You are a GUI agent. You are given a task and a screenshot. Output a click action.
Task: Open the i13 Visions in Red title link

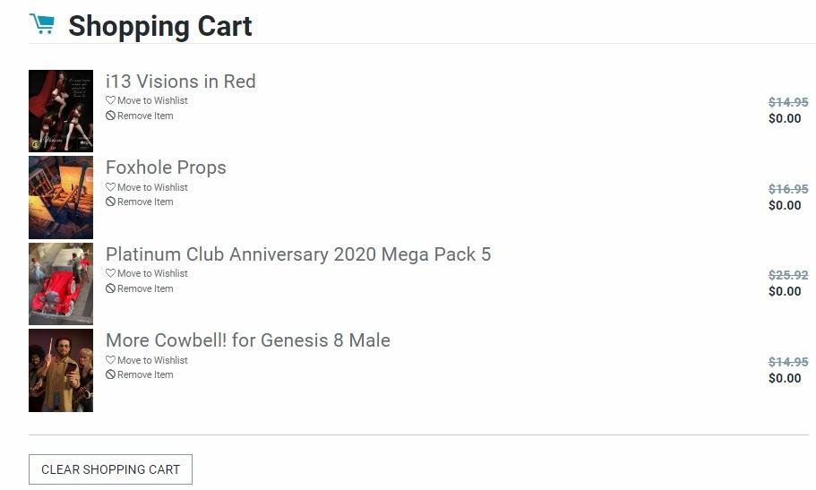point(180,82)
